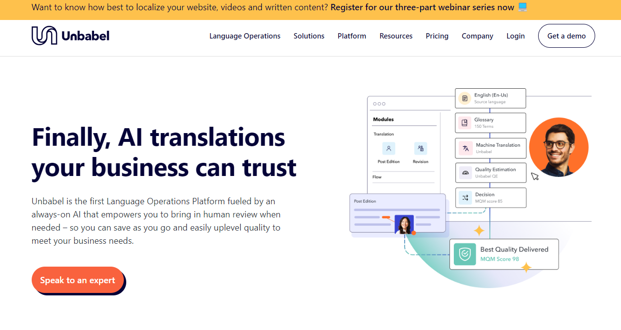Click the webinar series registration link

coord(422,7)
